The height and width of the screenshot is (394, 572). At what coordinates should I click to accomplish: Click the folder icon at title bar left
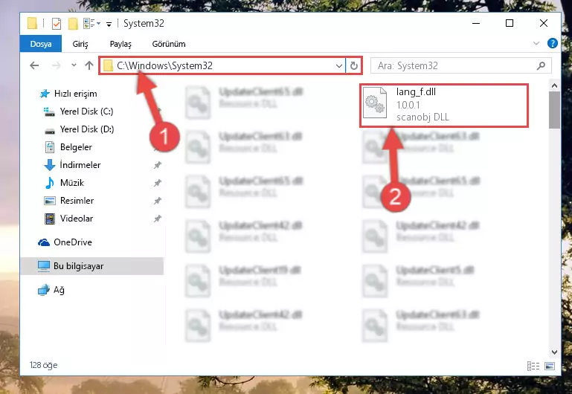33,24
